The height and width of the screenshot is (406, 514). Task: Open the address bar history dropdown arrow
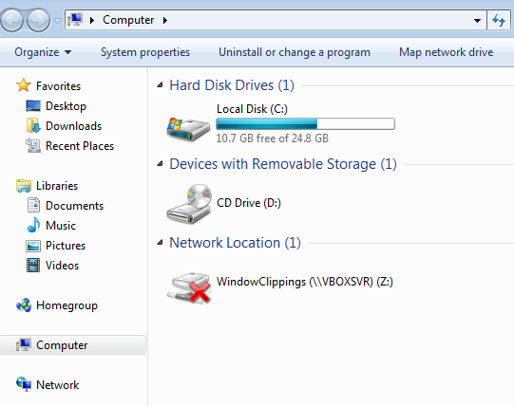pos(477,21)
